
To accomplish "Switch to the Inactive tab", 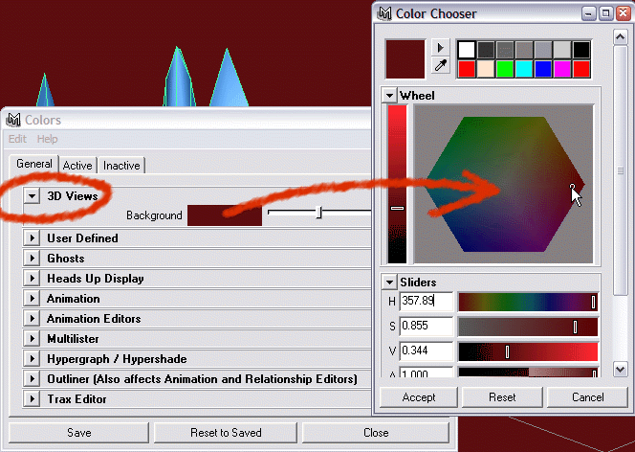I will (x=121, y=166).
